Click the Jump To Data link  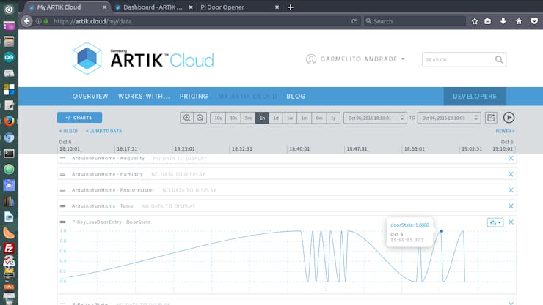coord(104,131)
